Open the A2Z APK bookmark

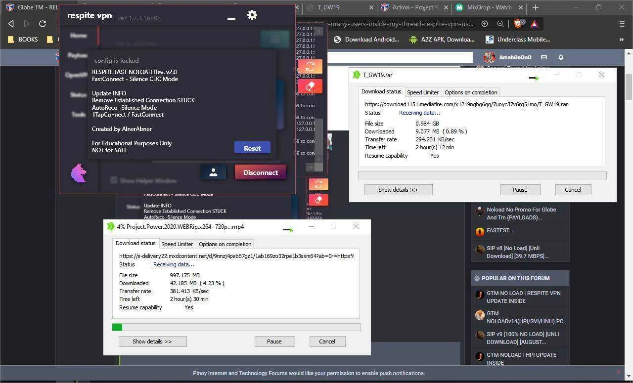(x=442, y=40)
